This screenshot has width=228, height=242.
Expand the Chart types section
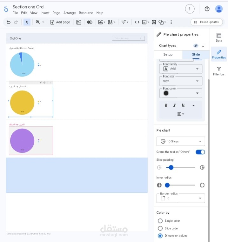coord(203,46)
